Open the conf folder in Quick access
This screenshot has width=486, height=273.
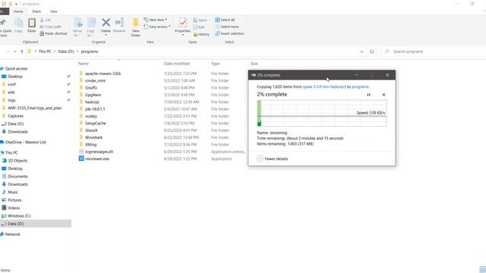(x=12, y=84)
